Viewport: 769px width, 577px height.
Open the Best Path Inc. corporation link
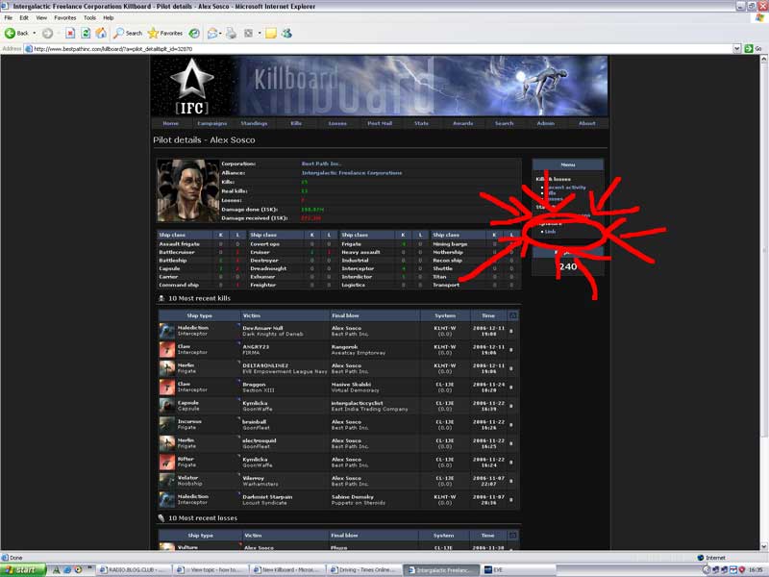pyautogui.click(x=322, y=163)
